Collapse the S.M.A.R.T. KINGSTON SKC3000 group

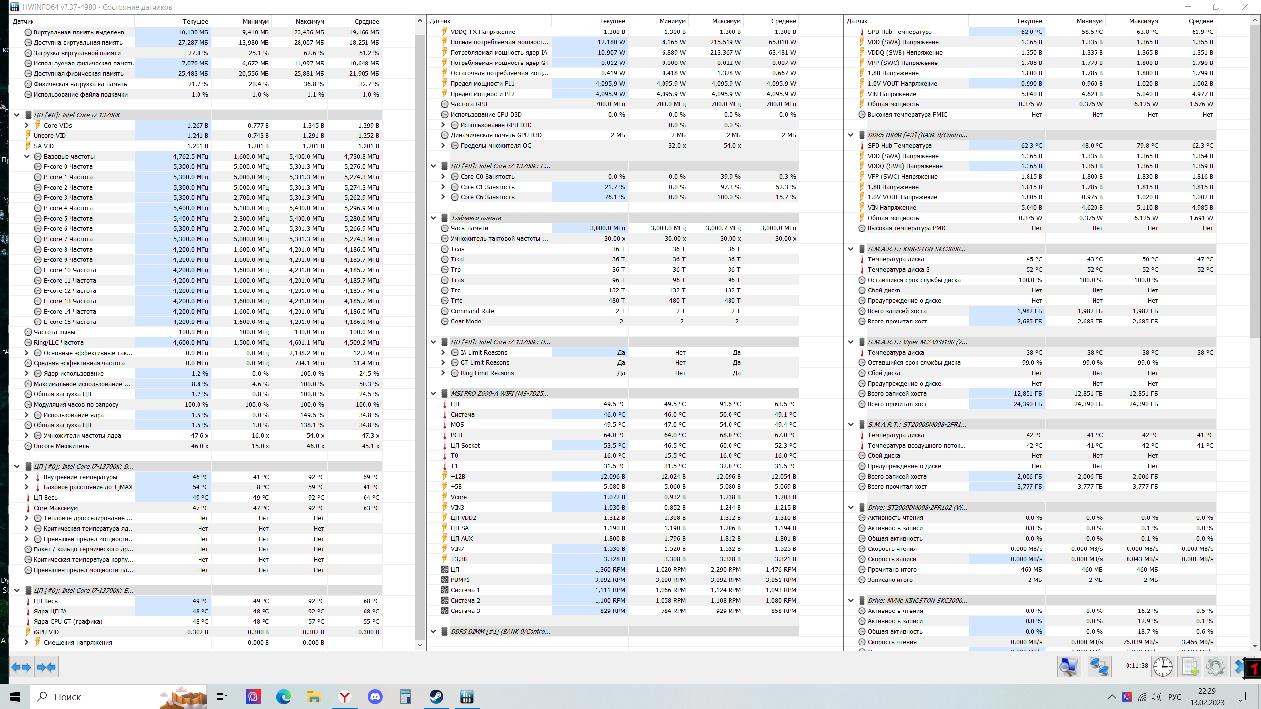[x=851, y=249]
